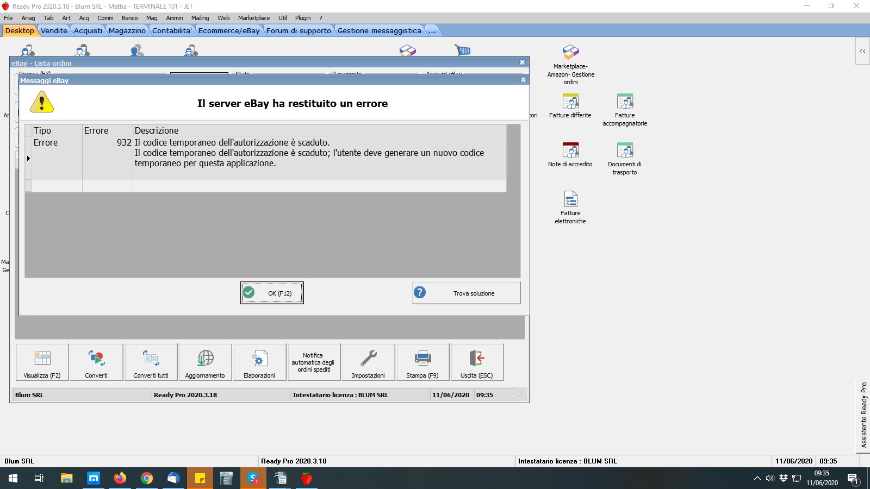Show more tabs with ellipsis tab
Image resolution: width=870 pixels, height=489 pixels.
click(432, 30)
